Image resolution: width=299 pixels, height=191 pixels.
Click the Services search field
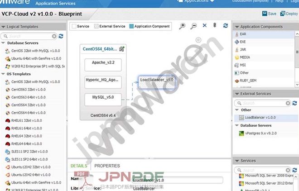click(x=262, y=170)
